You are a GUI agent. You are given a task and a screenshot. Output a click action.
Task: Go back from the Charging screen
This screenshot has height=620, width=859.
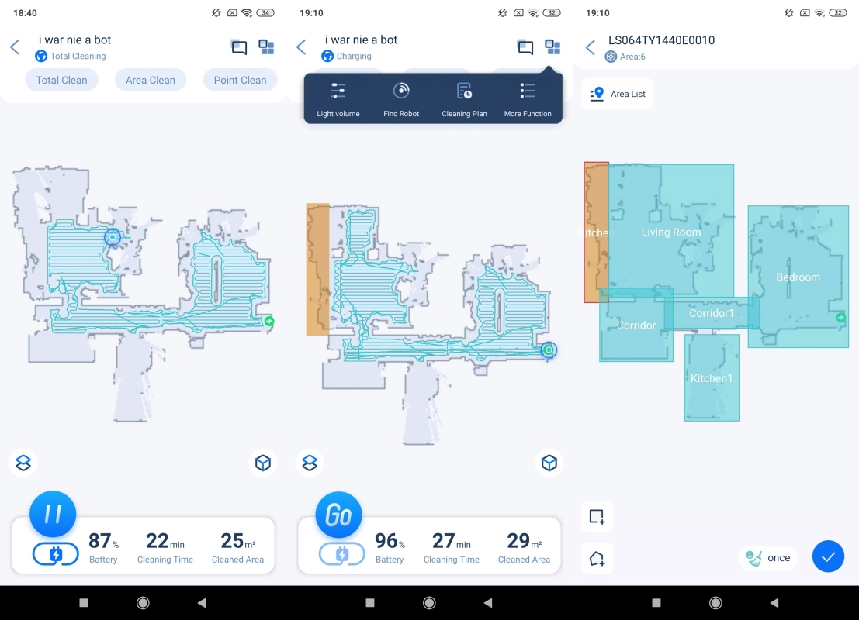click(x=301, y=47)
